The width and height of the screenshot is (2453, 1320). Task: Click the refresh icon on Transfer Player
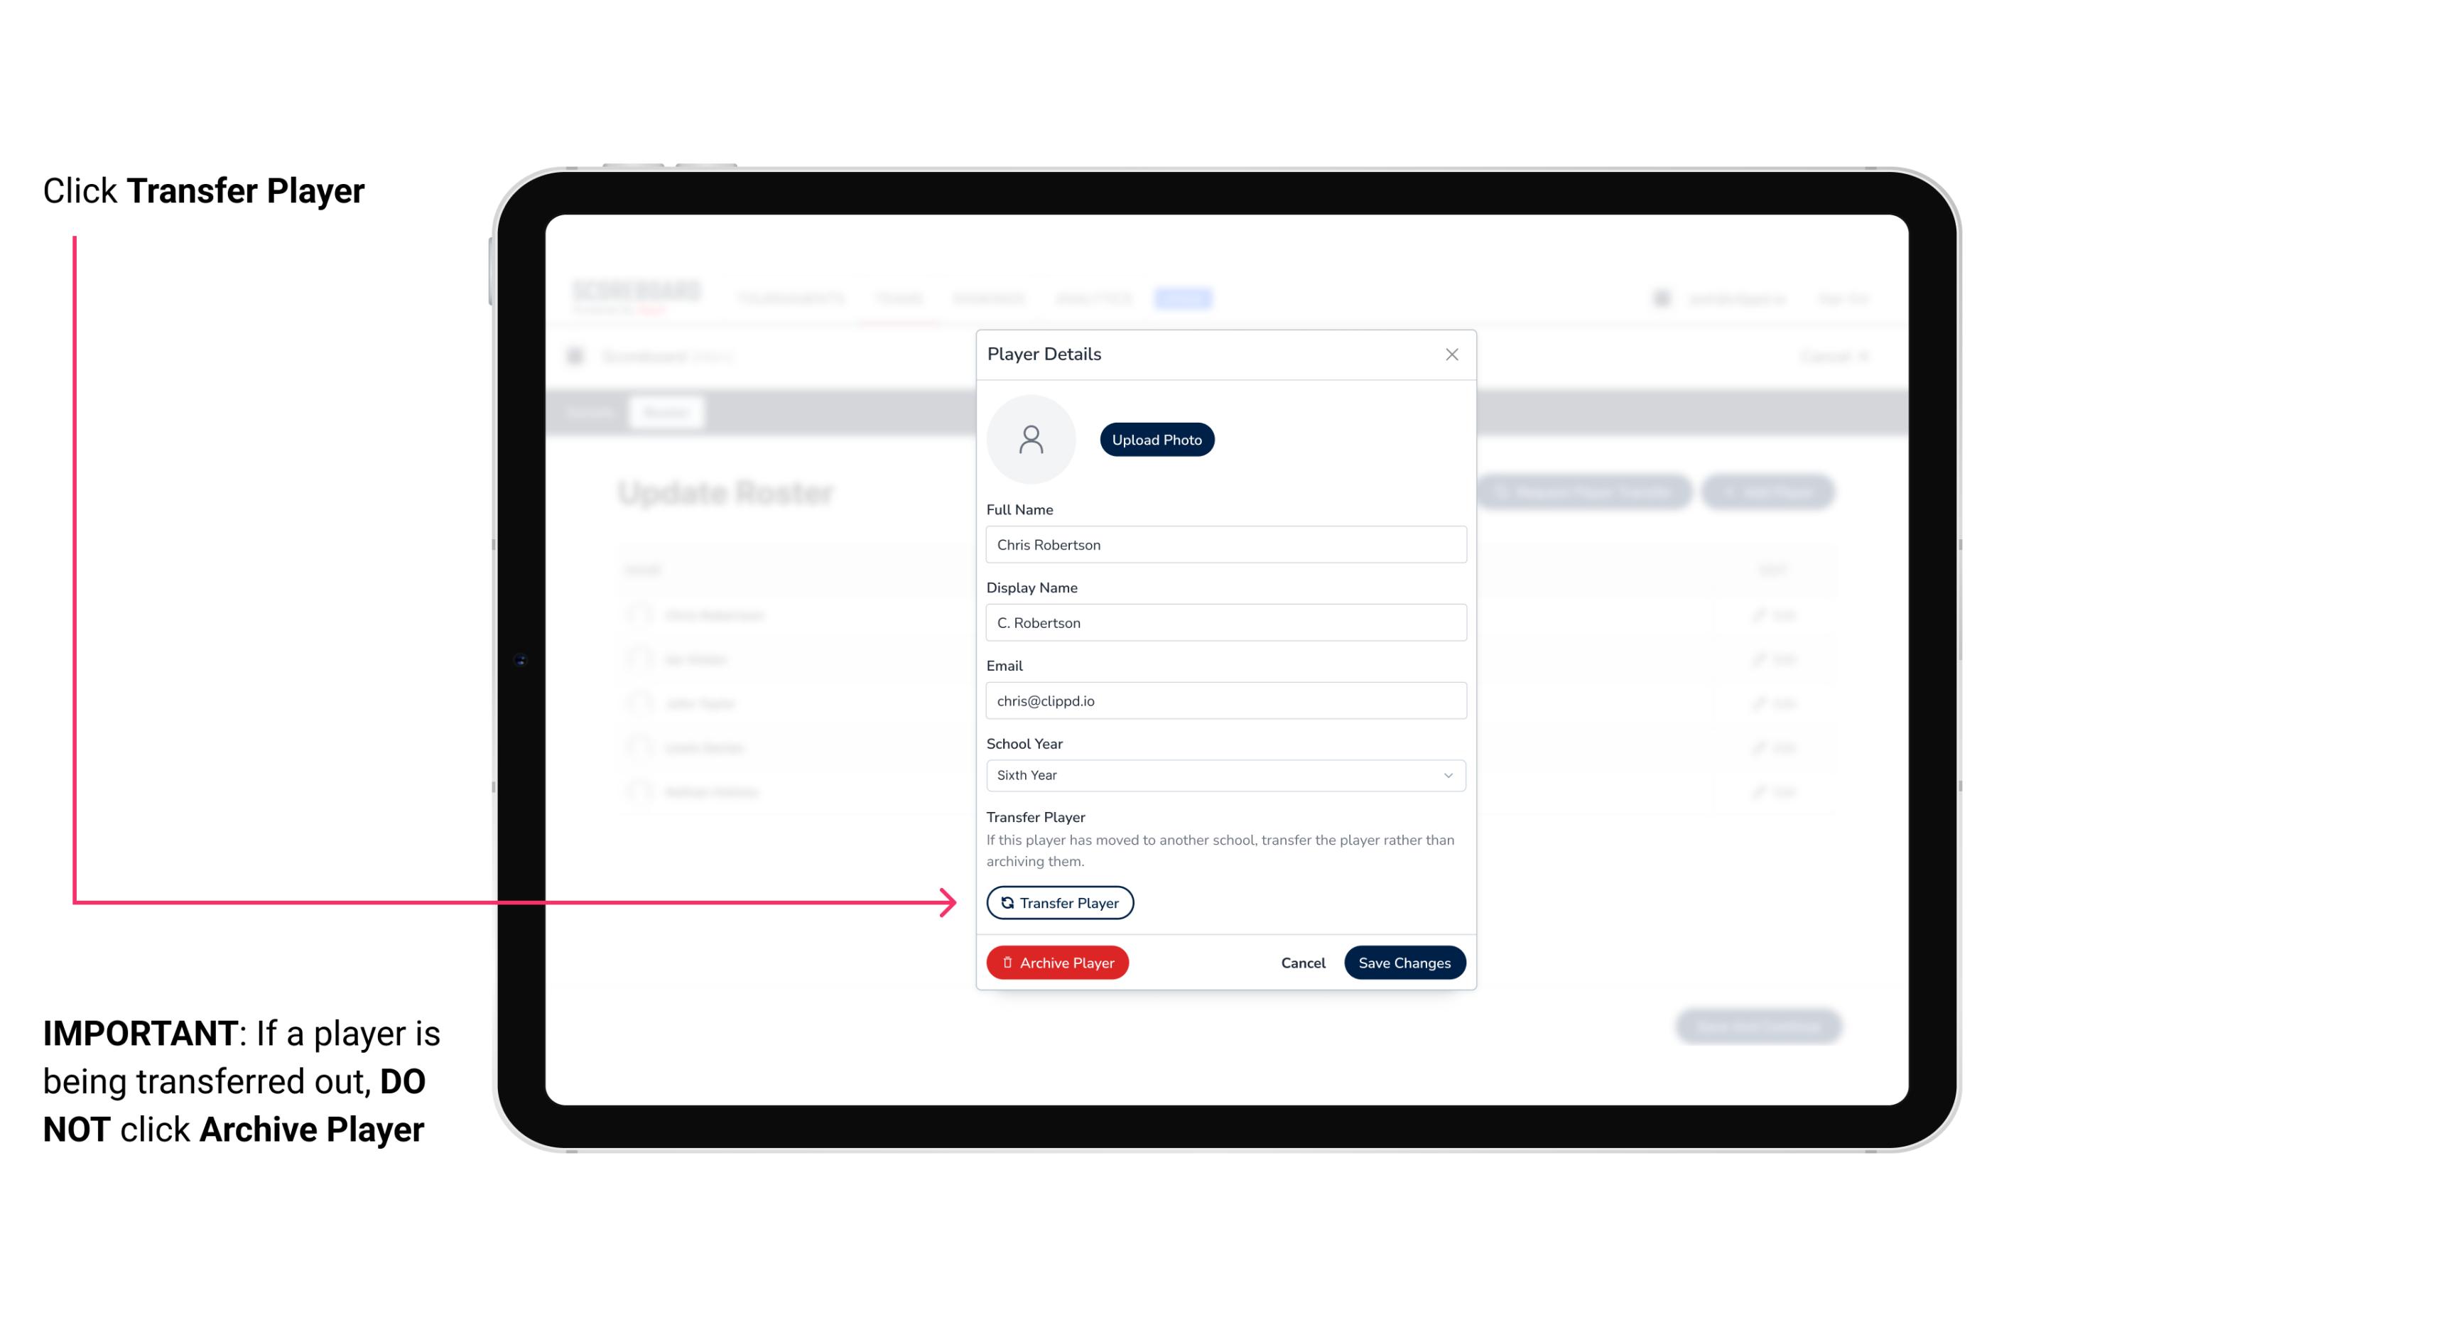tap(1006, 902)
